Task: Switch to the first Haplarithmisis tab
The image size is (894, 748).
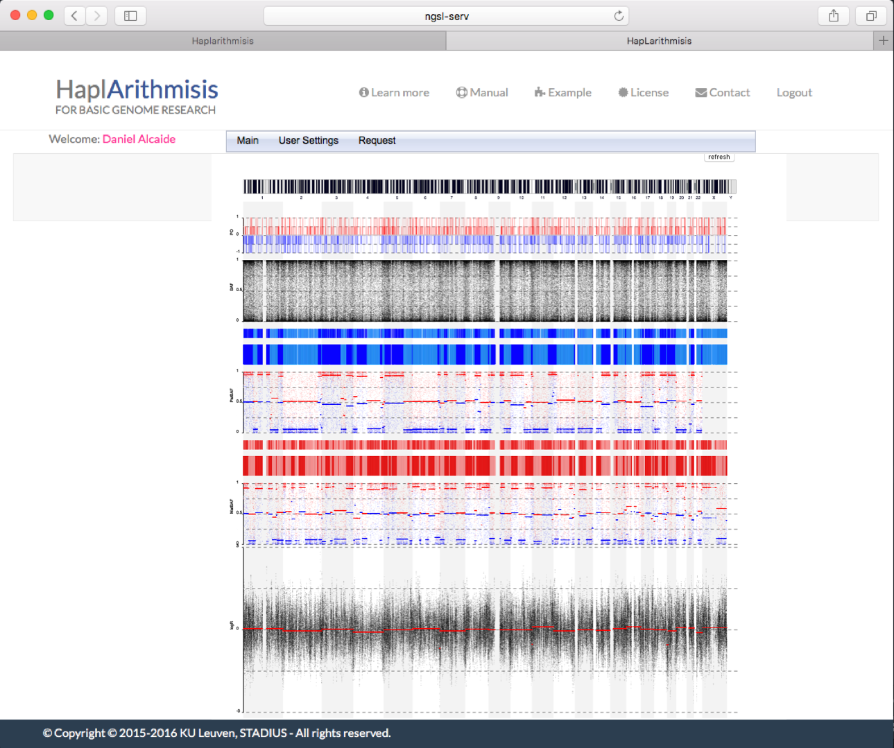Action: point(223,41)
